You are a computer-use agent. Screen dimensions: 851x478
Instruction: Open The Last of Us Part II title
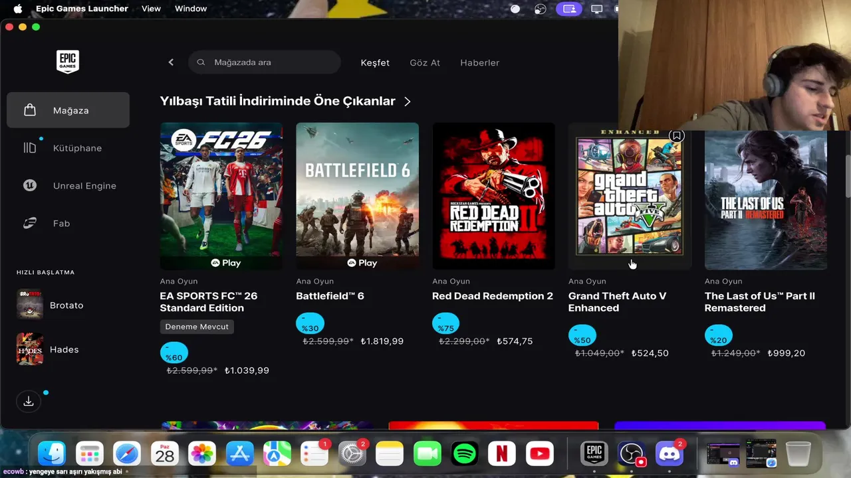[x=760, y=302]
